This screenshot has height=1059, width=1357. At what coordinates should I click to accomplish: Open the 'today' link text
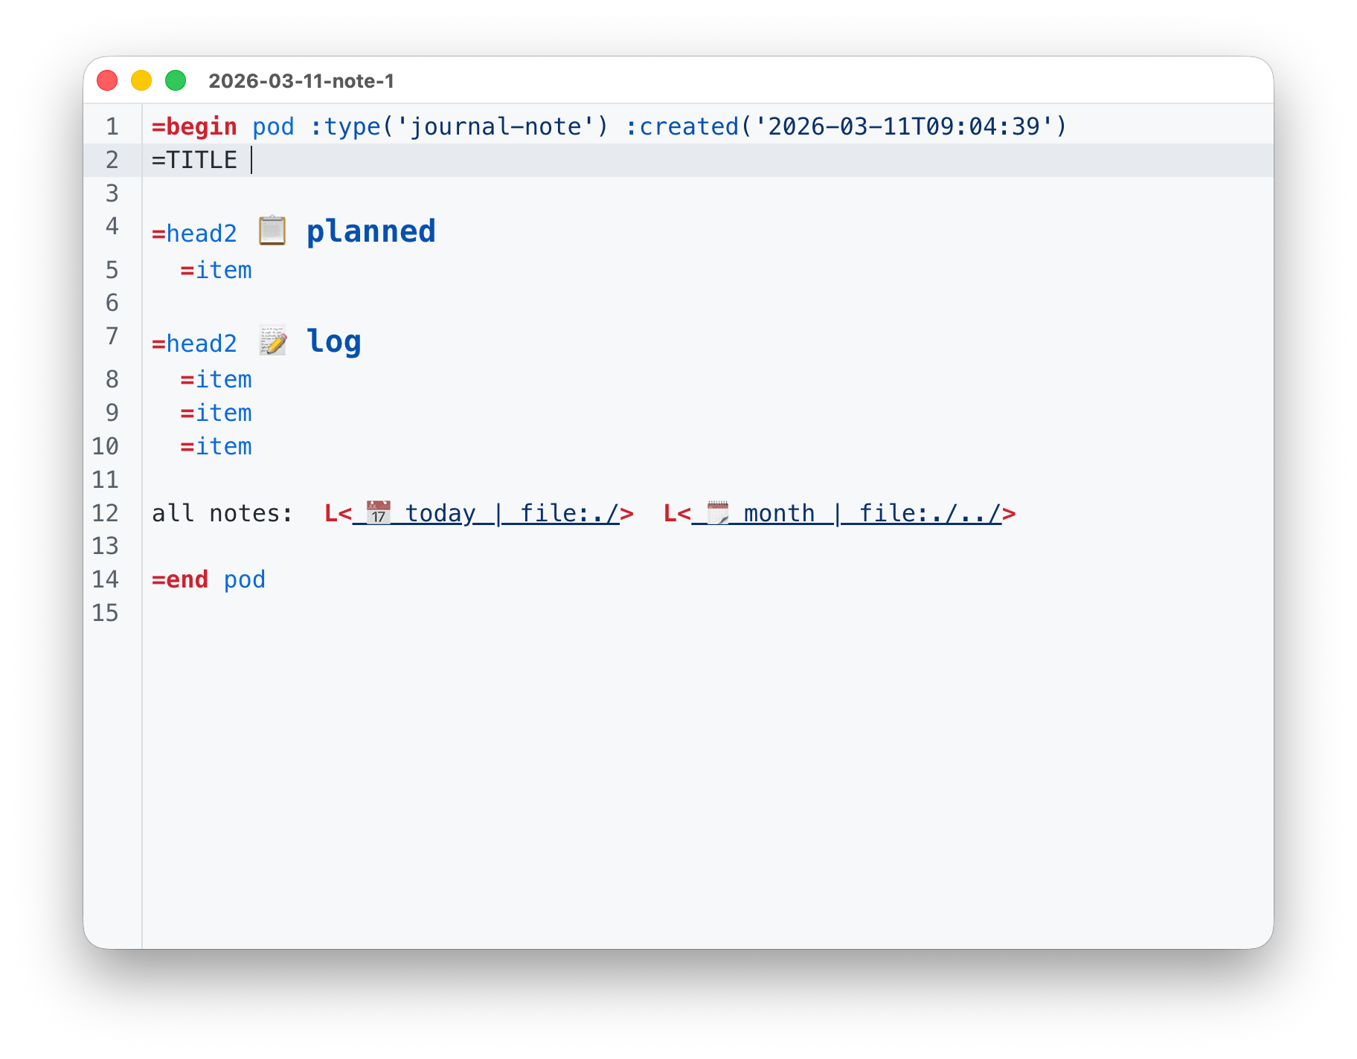point(440,513)
